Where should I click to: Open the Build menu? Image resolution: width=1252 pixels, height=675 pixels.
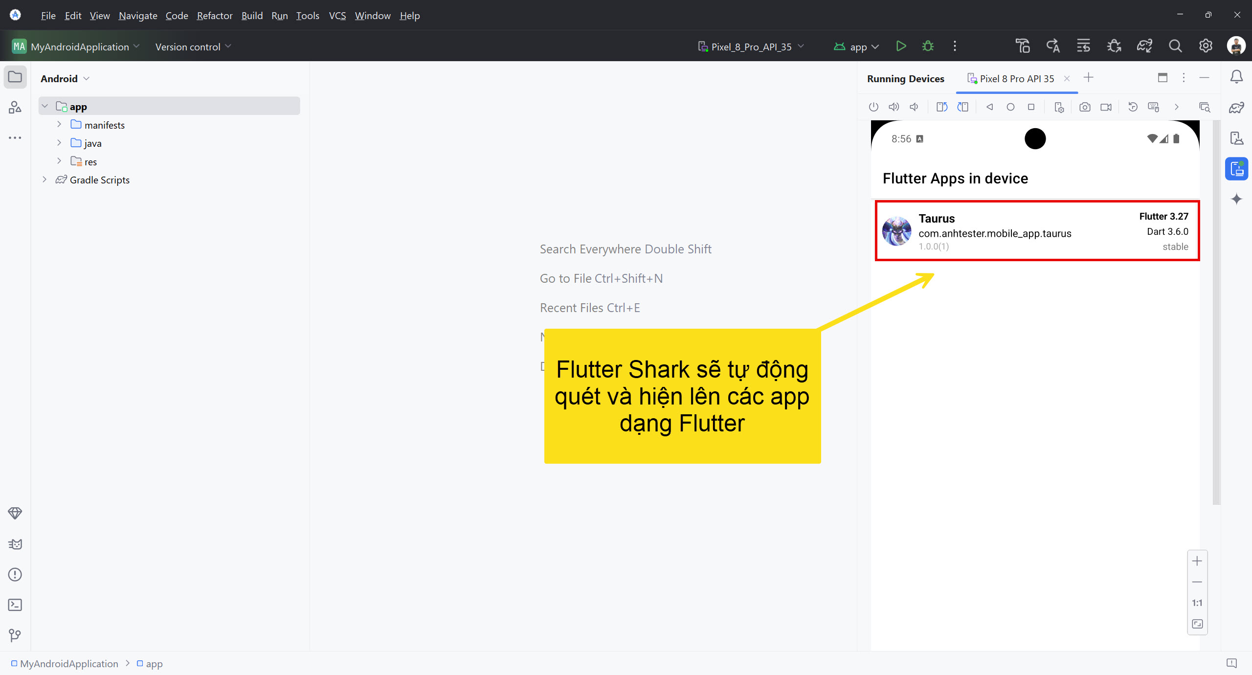(x=252, y=16)
